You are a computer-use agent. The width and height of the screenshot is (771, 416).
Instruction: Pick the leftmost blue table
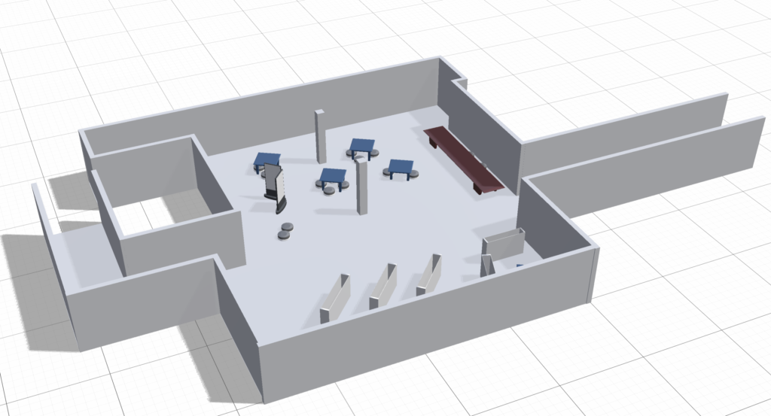[x=267, y=159]
